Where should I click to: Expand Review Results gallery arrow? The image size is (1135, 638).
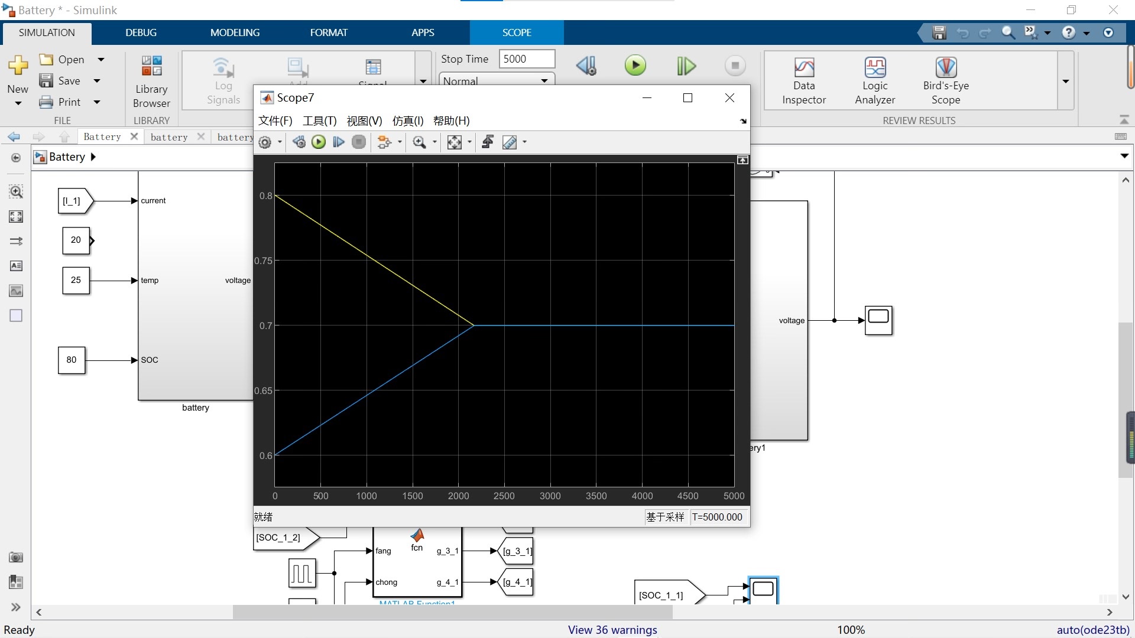(1066, 81)
